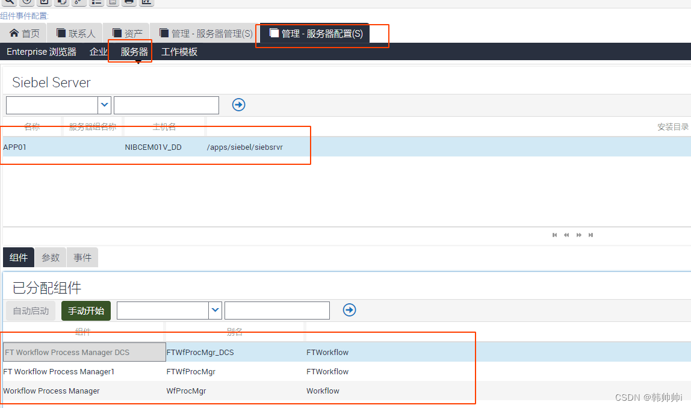Sort by the 安装目录 column header

click(x=672, y=127)
